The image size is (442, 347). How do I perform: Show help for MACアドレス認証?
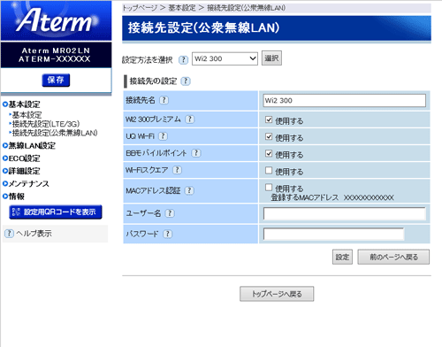pyautogui.click(x=189, y=190)
